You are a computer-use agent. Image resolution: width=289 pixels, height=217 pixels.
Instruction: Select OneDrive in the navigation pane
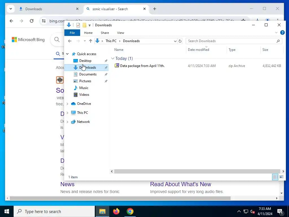click(84, 104)
